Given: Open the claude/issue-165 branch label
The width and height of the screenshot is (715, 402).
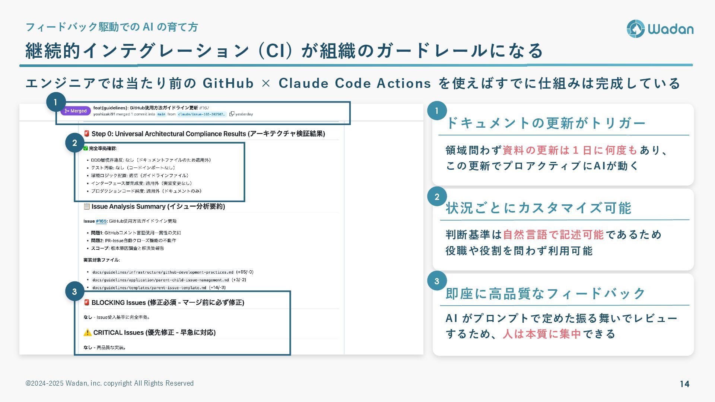Looking at the screenshot, I should 201,114.
